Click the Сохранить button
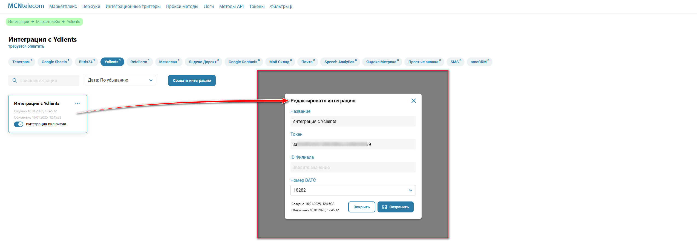Viewport: 697px width, 245px height. click(x=396, y=207)
